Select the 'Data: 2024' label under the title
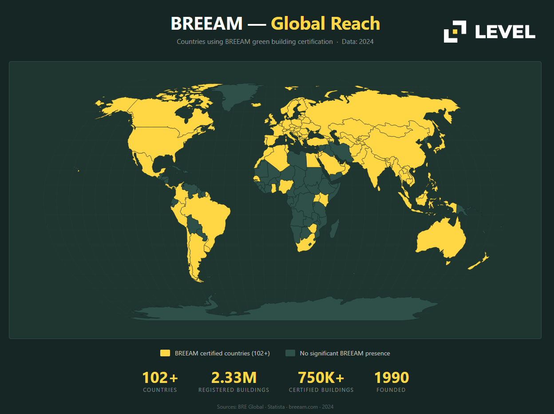Image resolution: width=554 pixels, height=414 pixels. coord(358,41)
